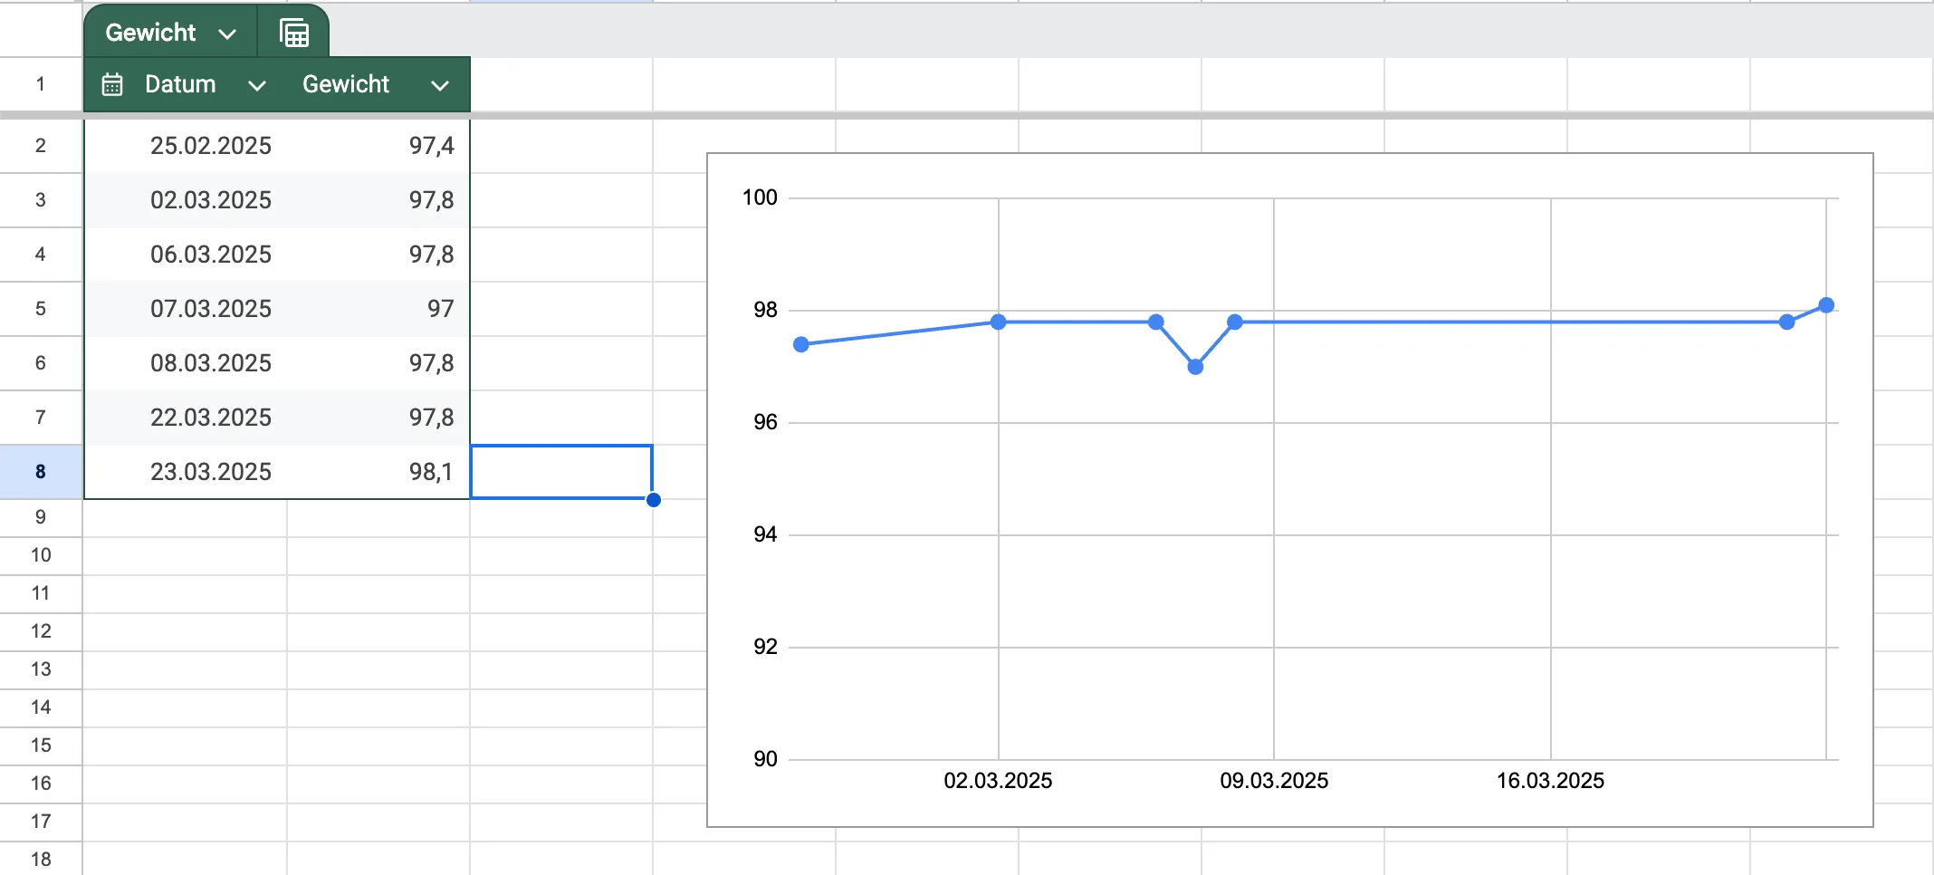The width and height of the screenshot is (1934, 875).
Task: Click the last data point on chart line
Action: 1826,305
